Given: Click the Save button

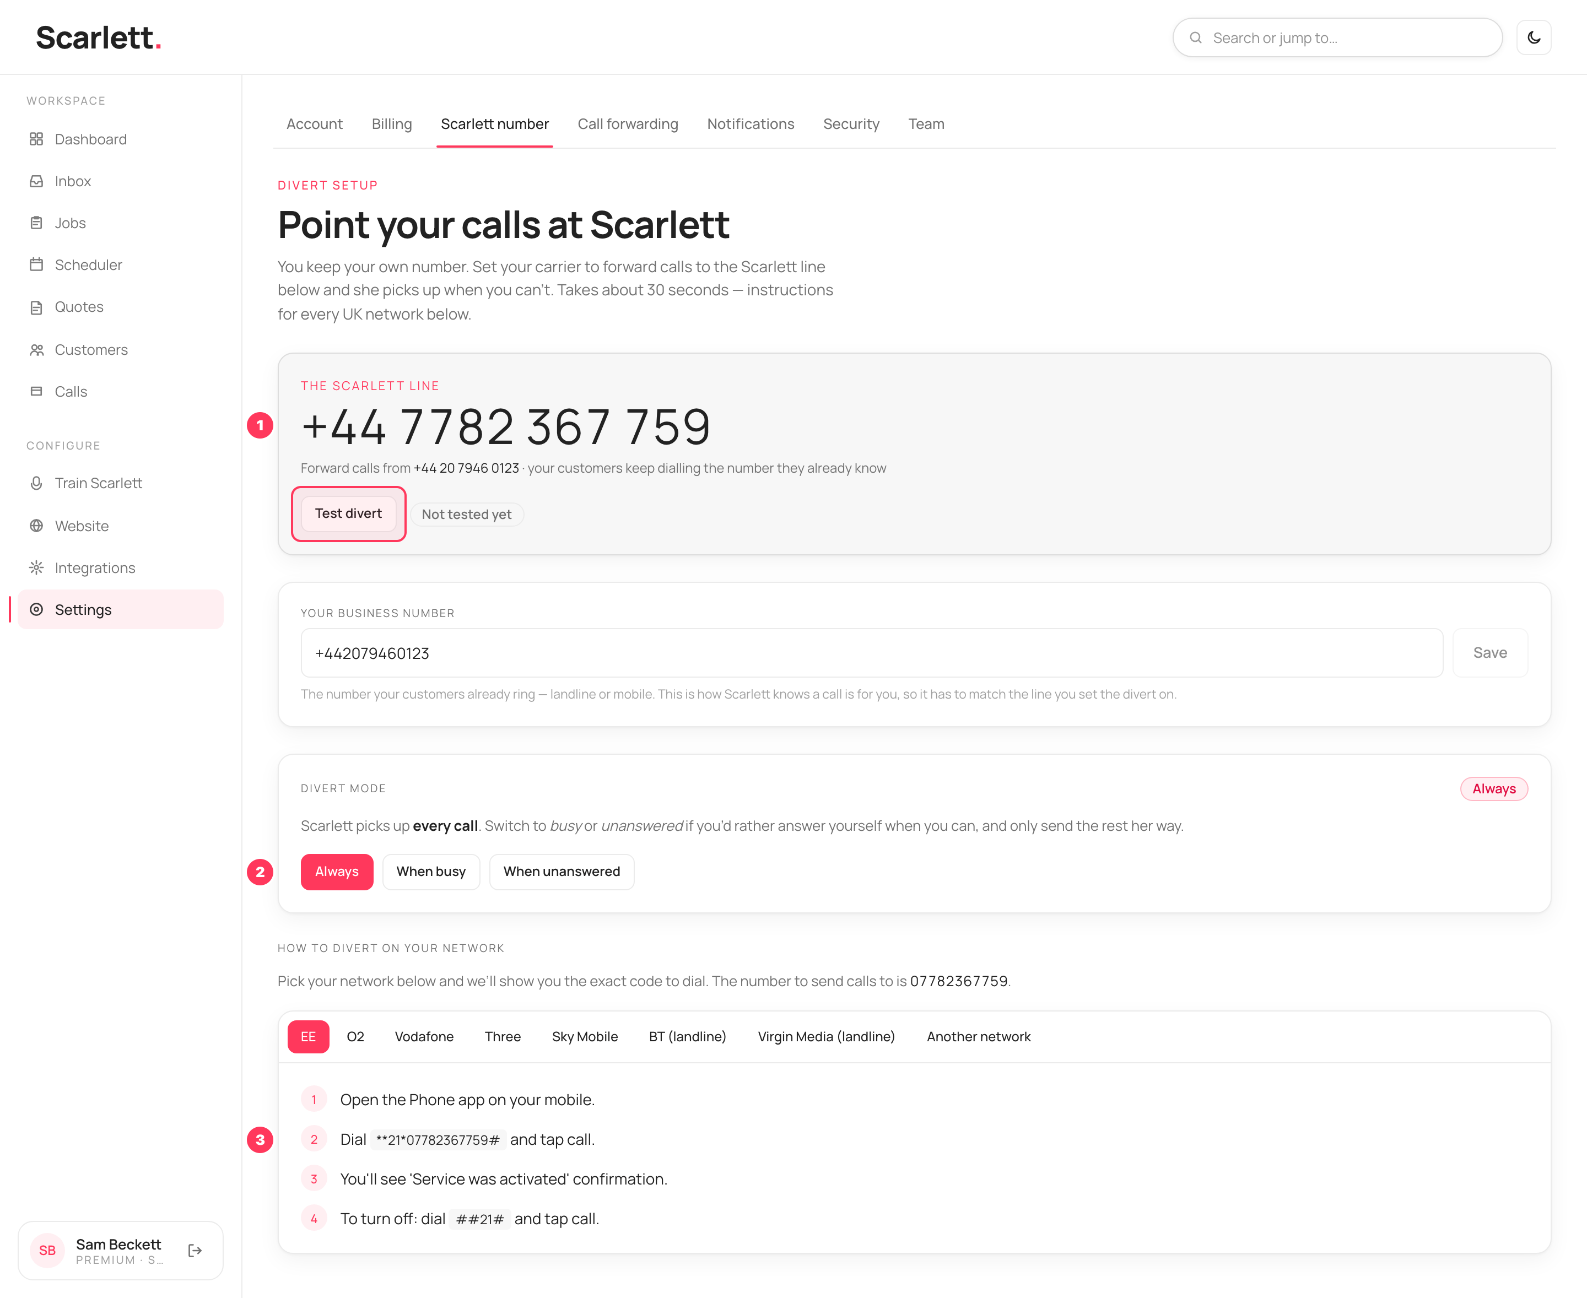Looking at the screenshot, I should click(x=1490, y=653).
